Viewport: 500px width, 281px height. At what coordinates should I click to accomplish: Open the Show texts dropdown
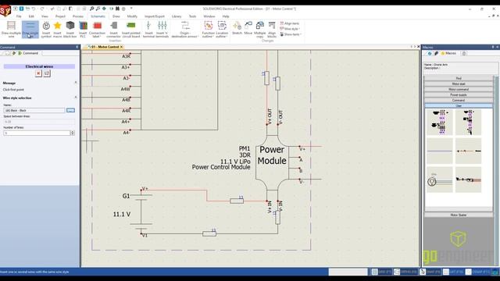(x=290, y=34)
